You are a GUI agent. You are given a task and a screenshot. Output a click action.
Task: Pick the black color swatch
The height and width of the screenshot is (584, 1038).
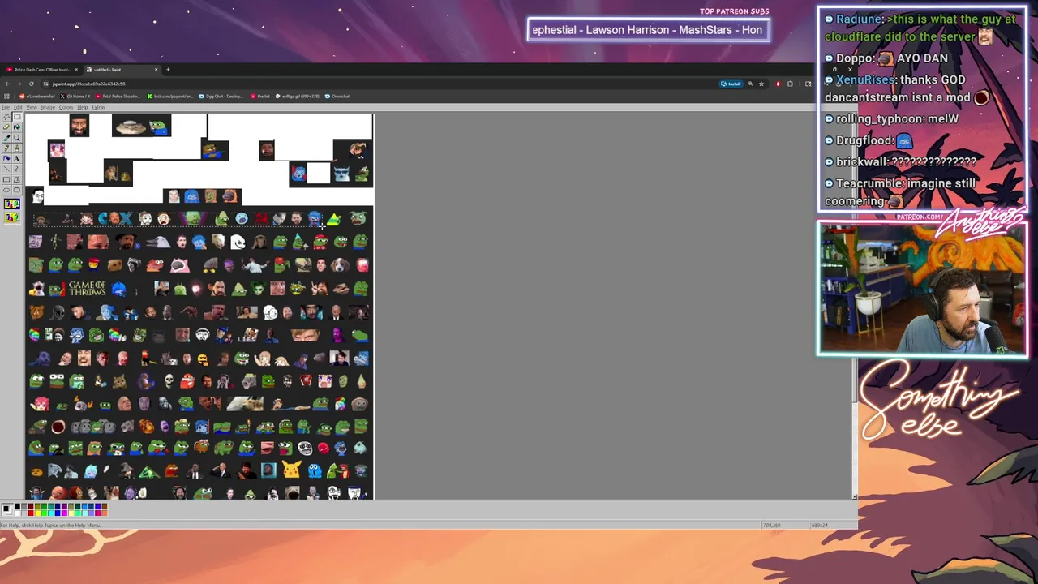(x=17, y=506)
